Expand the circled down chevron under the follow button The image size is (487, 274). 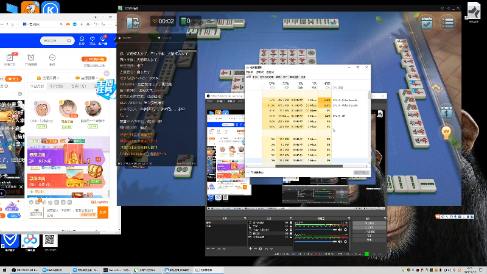tap(20, 94)
